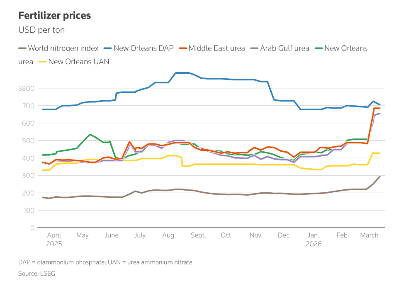
Task: Toggle the World nitrogen index legend label
Action: (63, 48)
